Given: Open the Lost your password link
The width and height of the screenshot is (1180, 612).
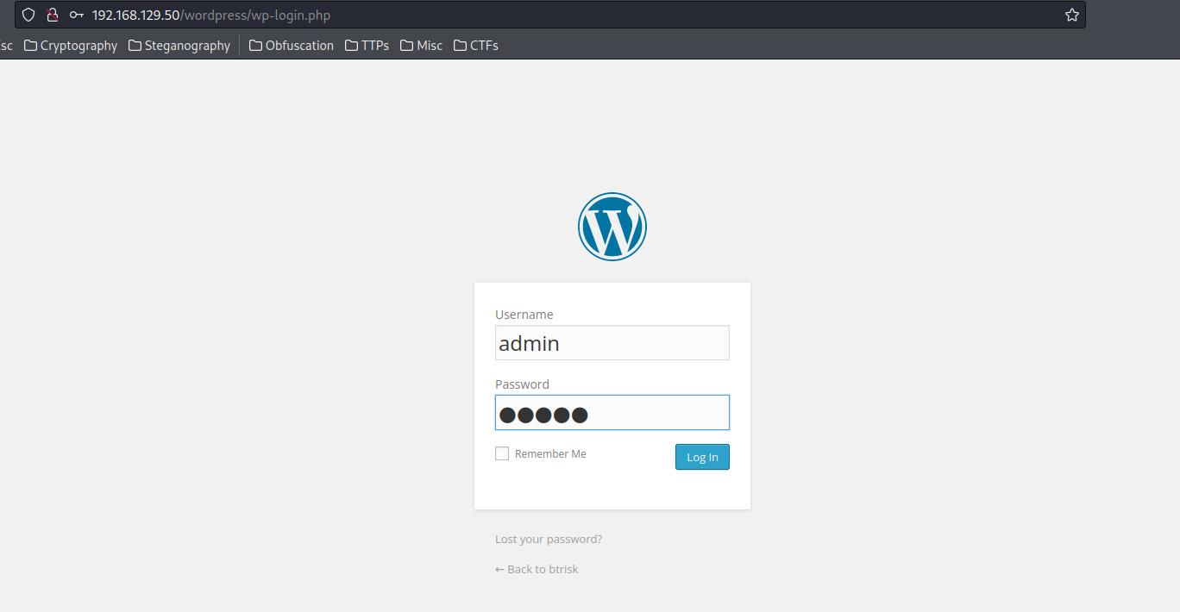Looking at the screenshot, I should 549,540.
